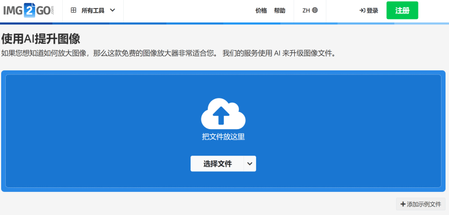Click the cloud upload icon
Viewport: 449px width, 215px height.
223,114
